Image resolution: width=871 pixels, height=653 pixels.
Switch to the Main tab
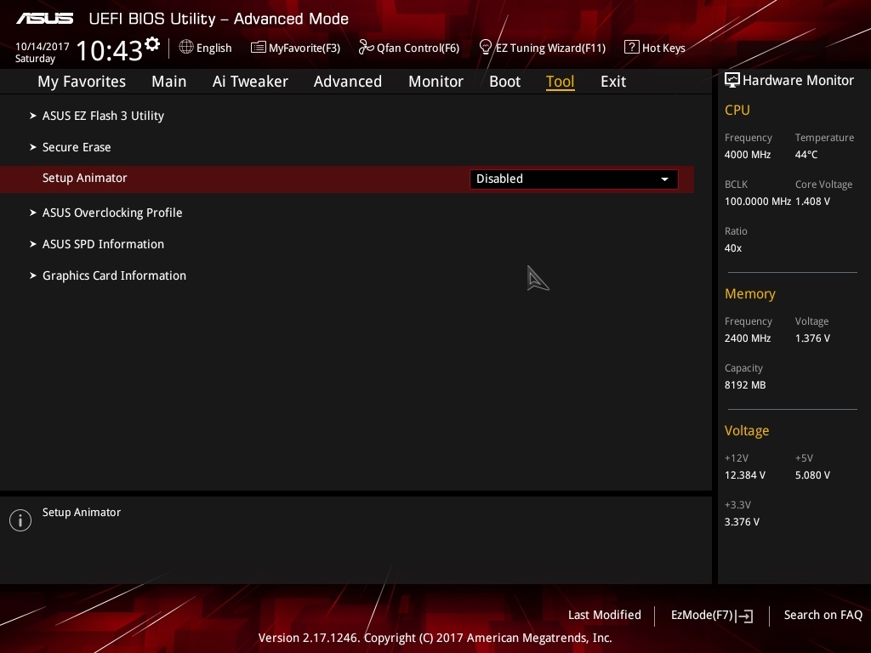(169, 82)
